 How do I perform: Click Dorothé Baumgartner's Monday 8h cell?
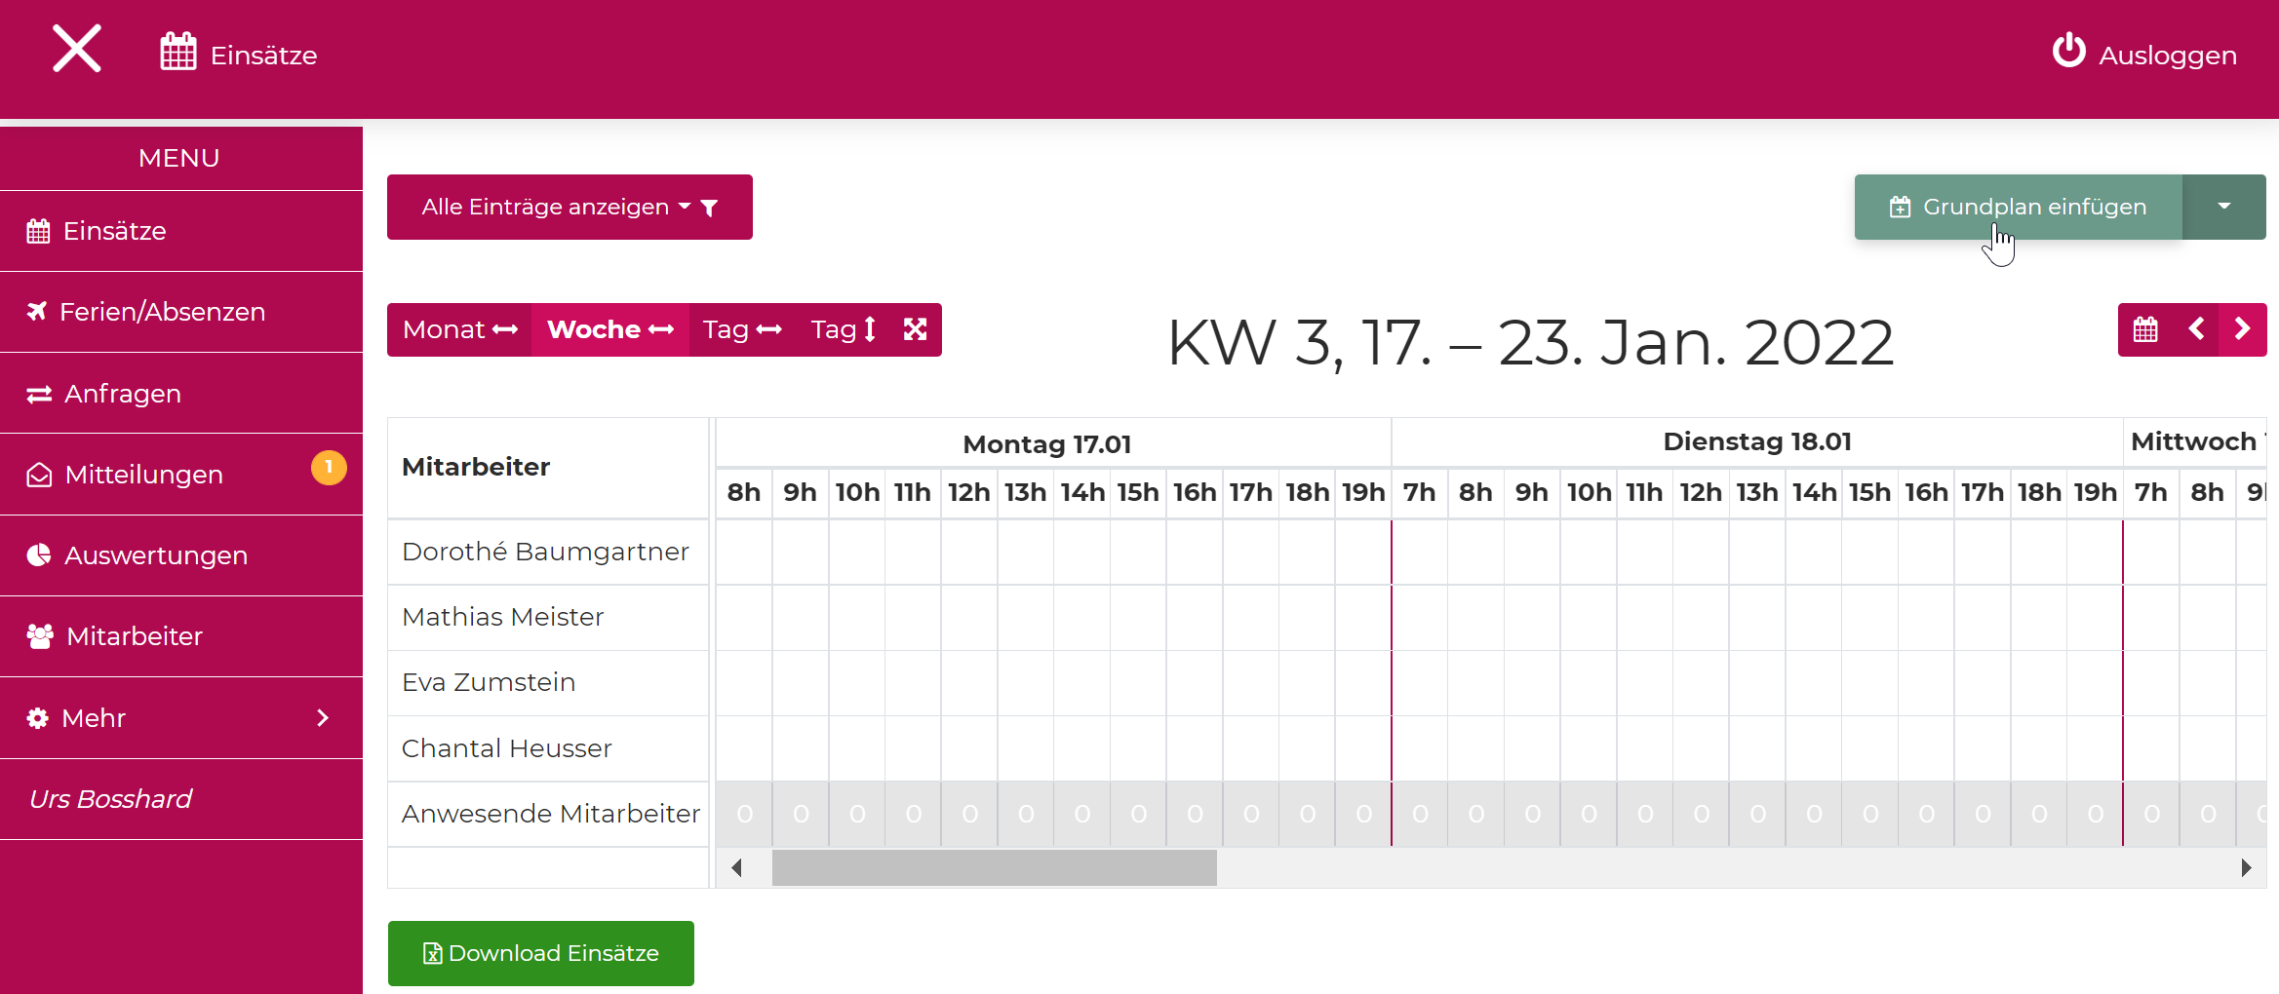(744, 553)
